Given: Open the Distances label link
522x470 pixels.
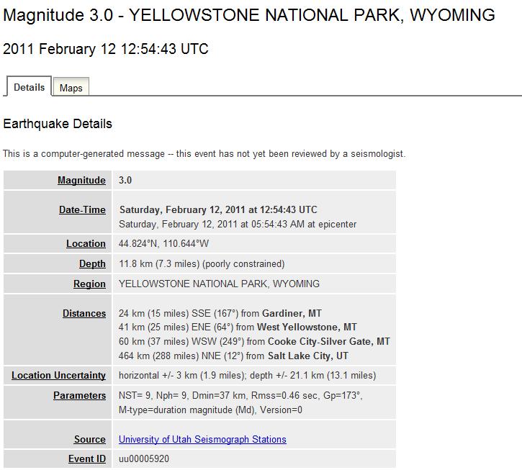Looking at the screenshot, I should [x=84, y=314].
